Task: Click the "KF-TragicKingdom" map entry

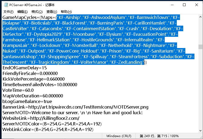Action: tap(50, 62)
